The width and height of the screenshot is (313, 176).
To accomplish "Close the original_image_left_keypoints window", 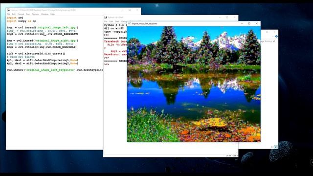I will tap(257, 23).
